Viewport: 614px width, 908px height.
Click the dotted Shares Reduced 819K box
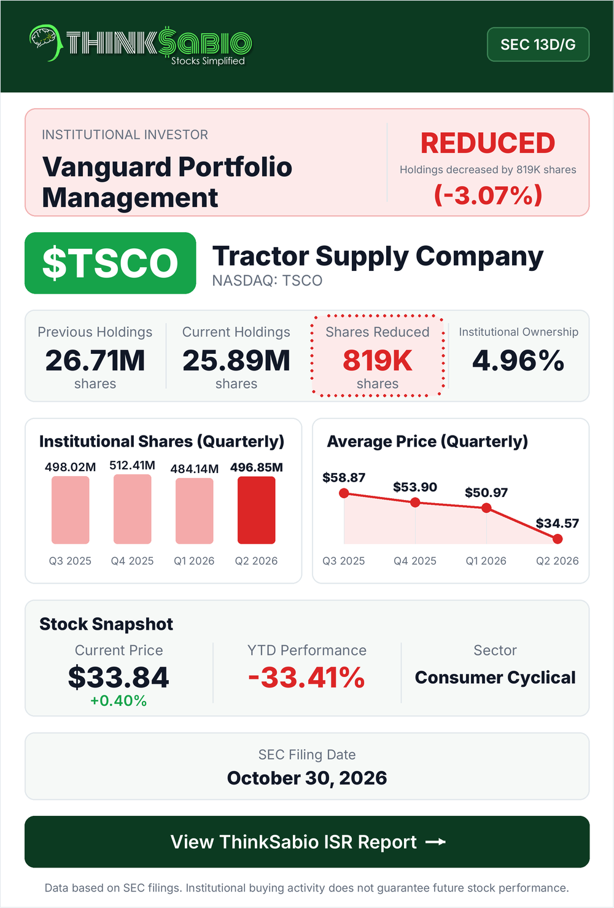click(378, 356)
